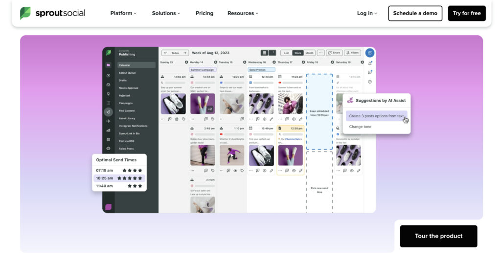Switch calendar to List view
The width and height of the screenshot is (501, 260).
point(286,53)
